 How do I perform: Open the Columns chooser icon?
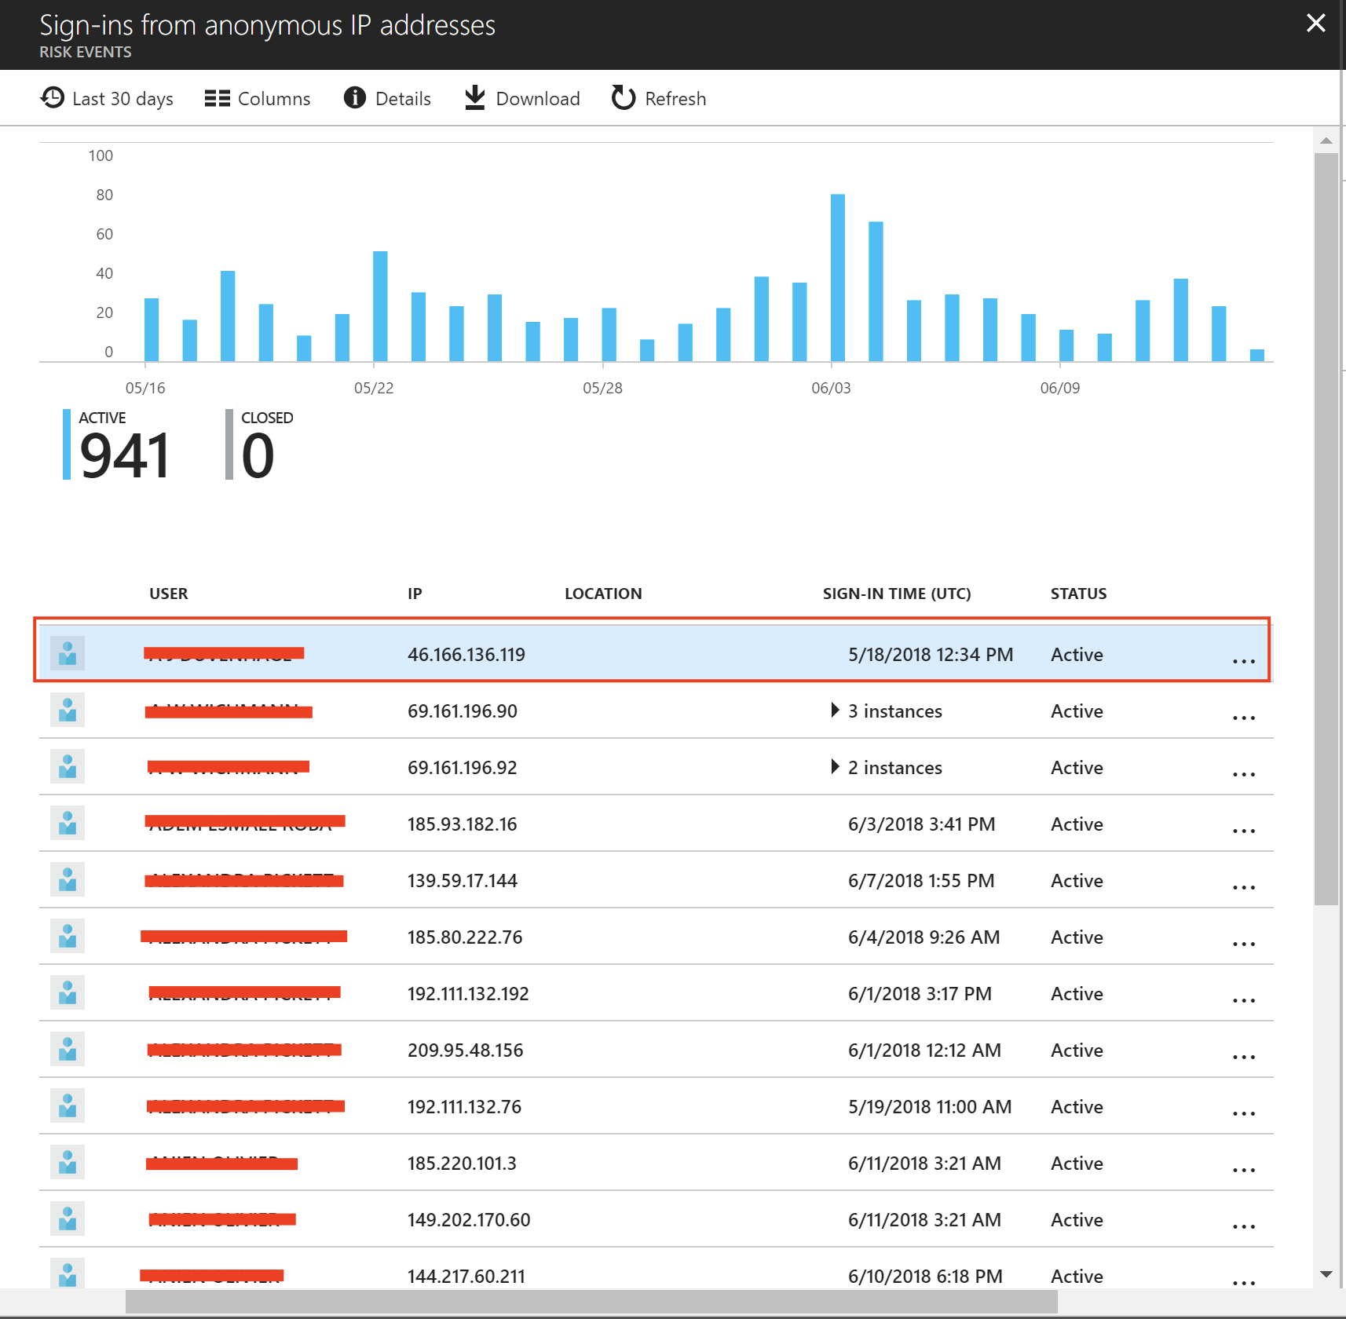click(x=217, y=98)
